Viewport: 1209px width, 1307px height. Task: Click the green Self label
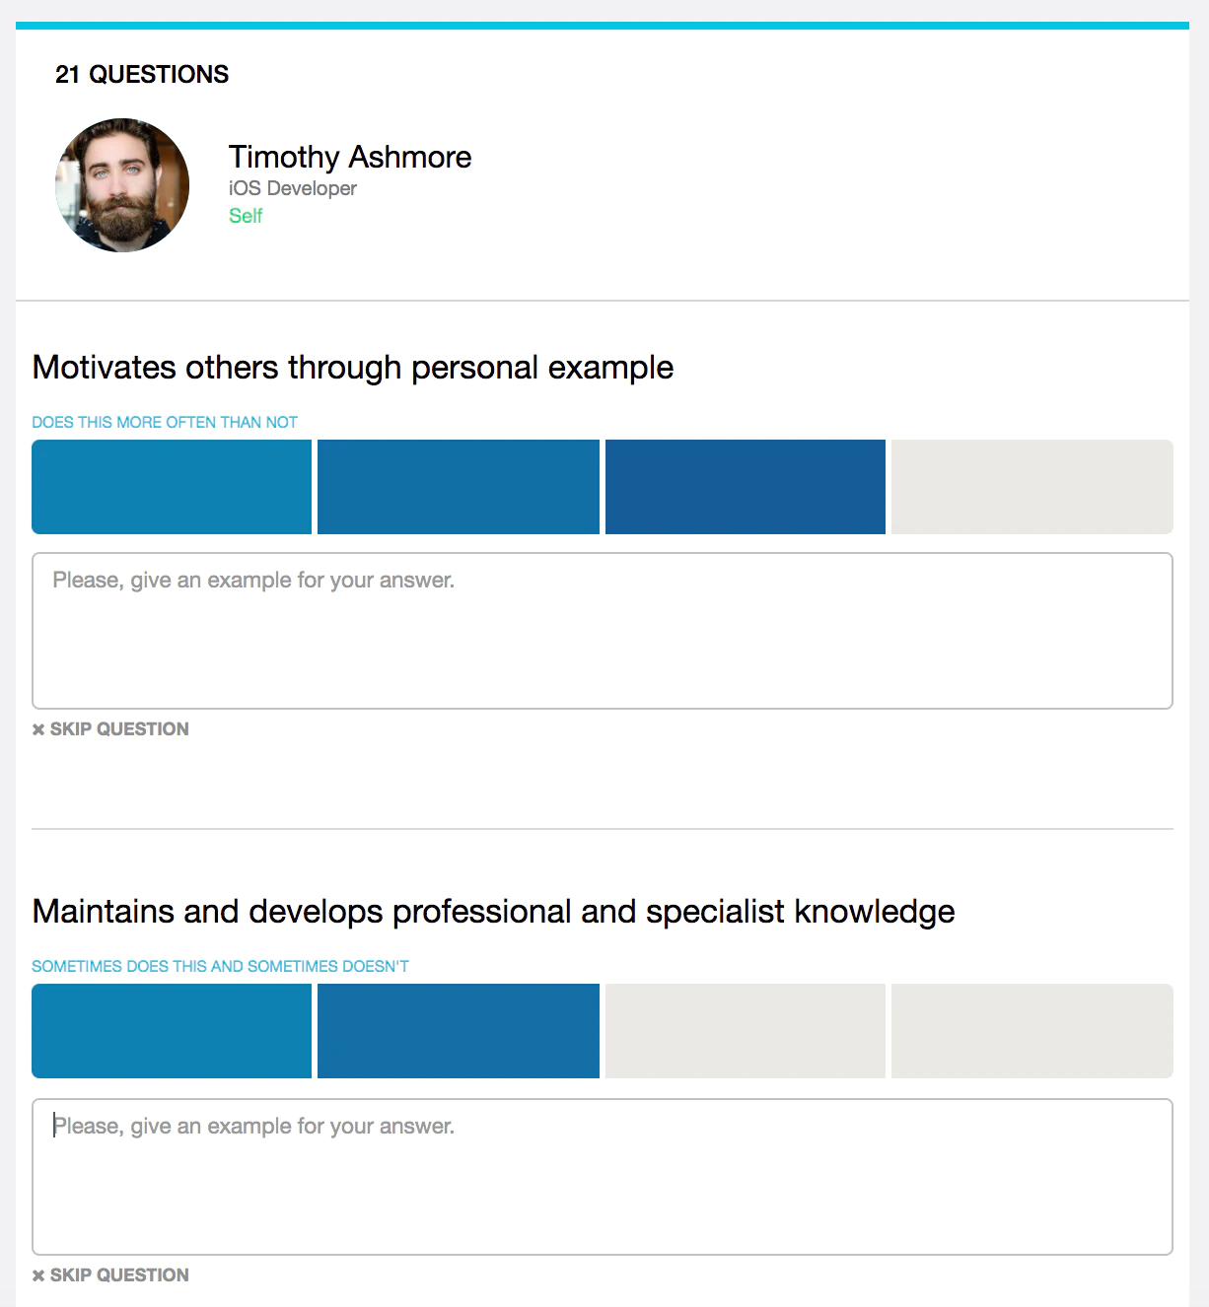pos(246,216)
